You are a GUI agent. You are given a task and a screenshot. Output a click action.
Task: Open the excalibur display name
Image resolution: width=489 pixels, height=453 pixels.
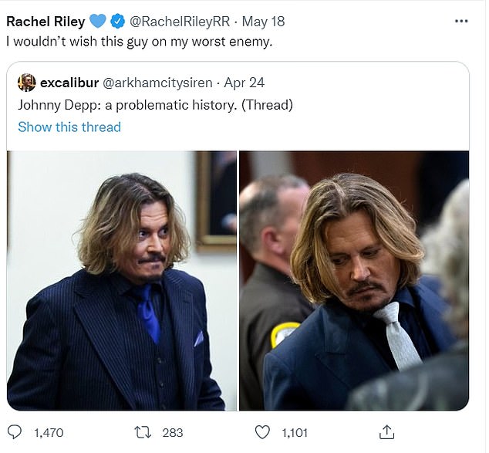(x=69, y=83)
